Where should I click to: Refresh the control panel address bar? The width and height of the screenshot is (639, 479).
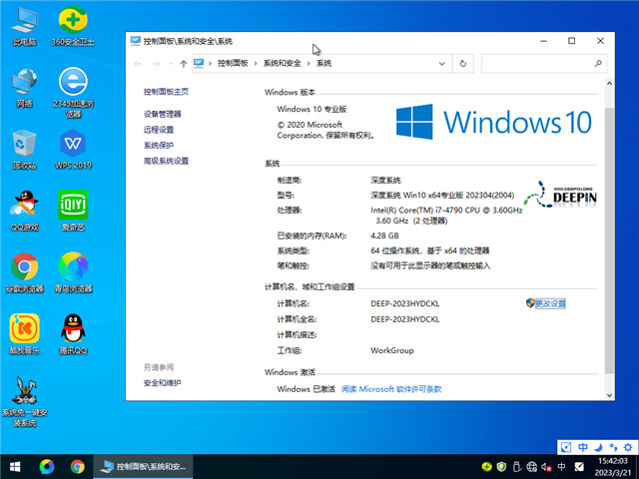[x=462, y=64]
